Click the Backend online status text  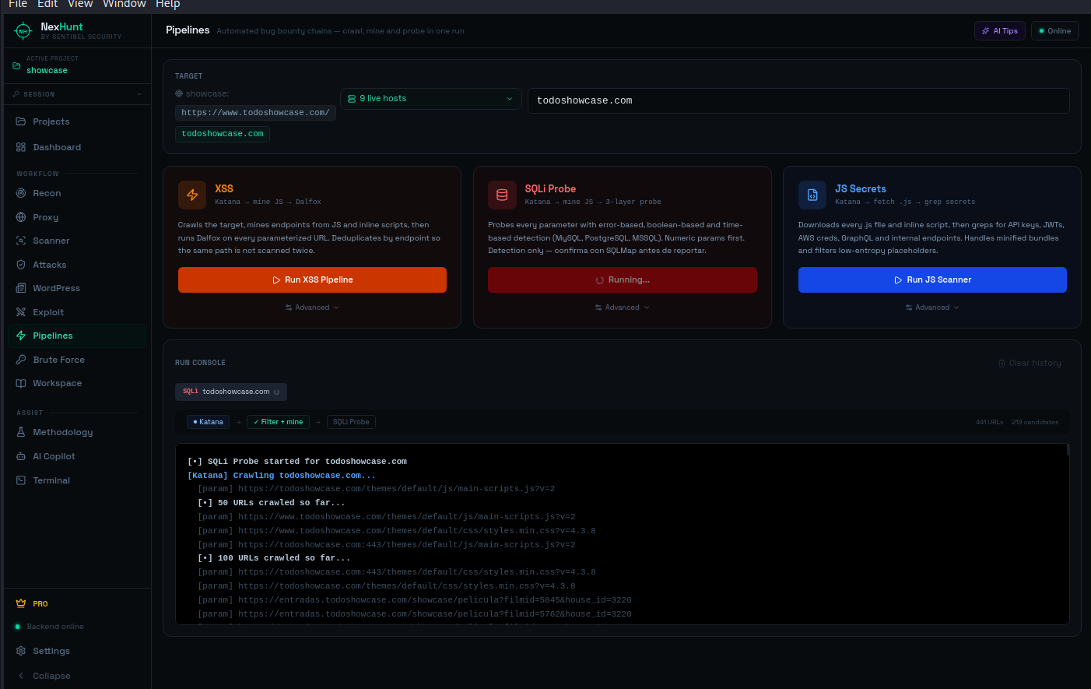(55, 627)
